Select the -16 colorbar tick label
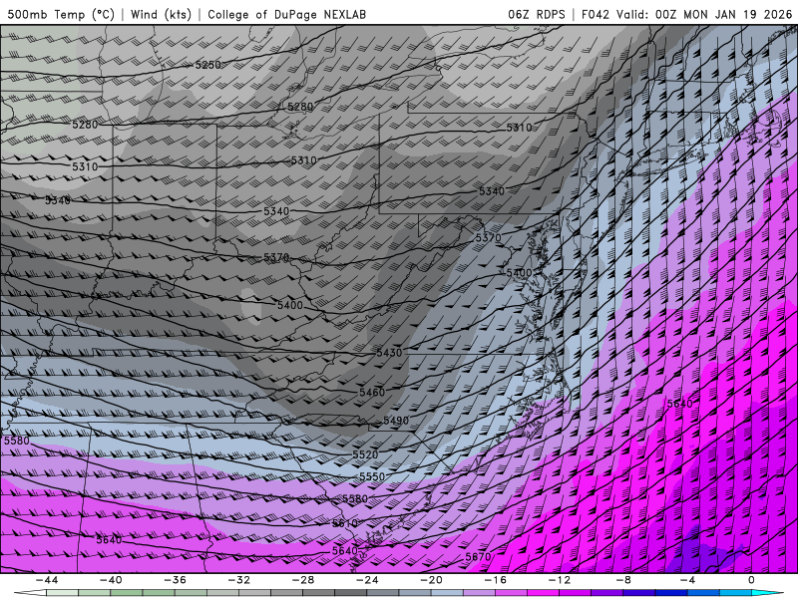 point(495,580)
